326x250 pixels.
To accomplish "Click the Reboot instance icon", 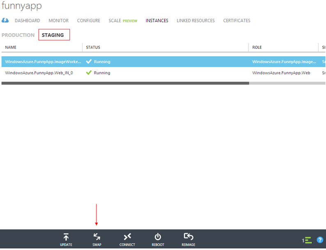I will coord(158,237).
